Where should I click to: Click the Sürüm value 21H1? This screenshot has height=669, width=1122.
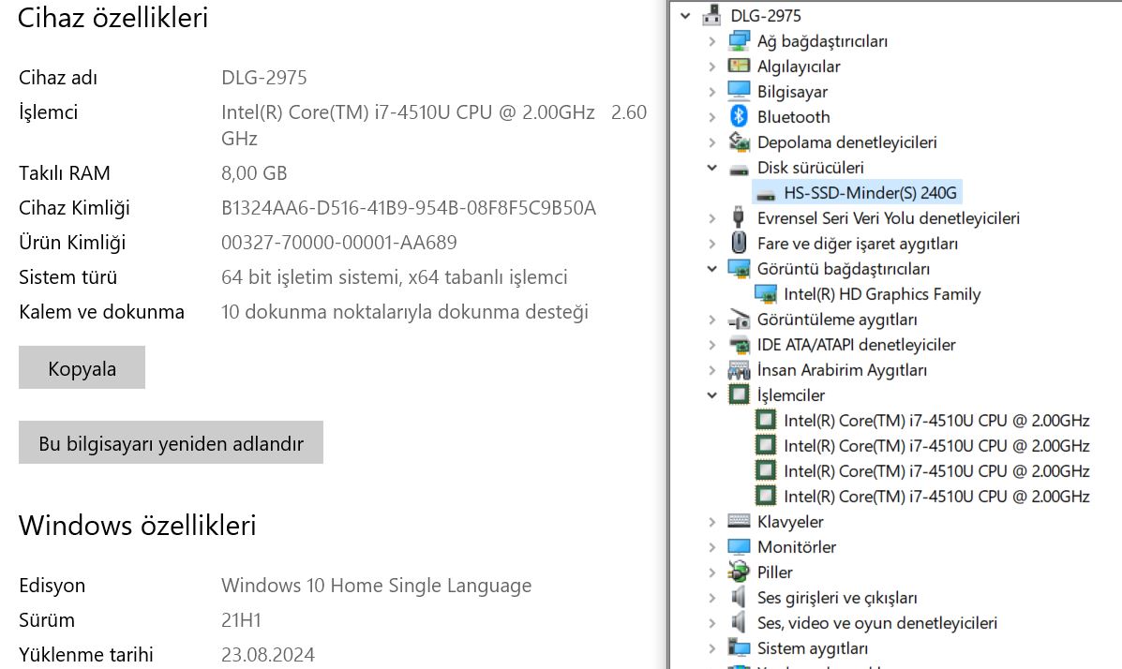pyautogui.click(x=241, y=619)
